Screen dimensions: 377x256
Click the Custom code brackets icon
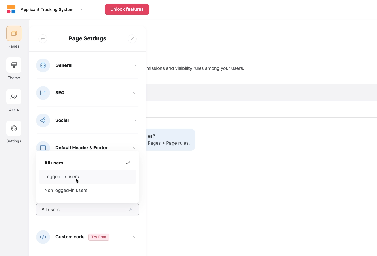(43, 237)
